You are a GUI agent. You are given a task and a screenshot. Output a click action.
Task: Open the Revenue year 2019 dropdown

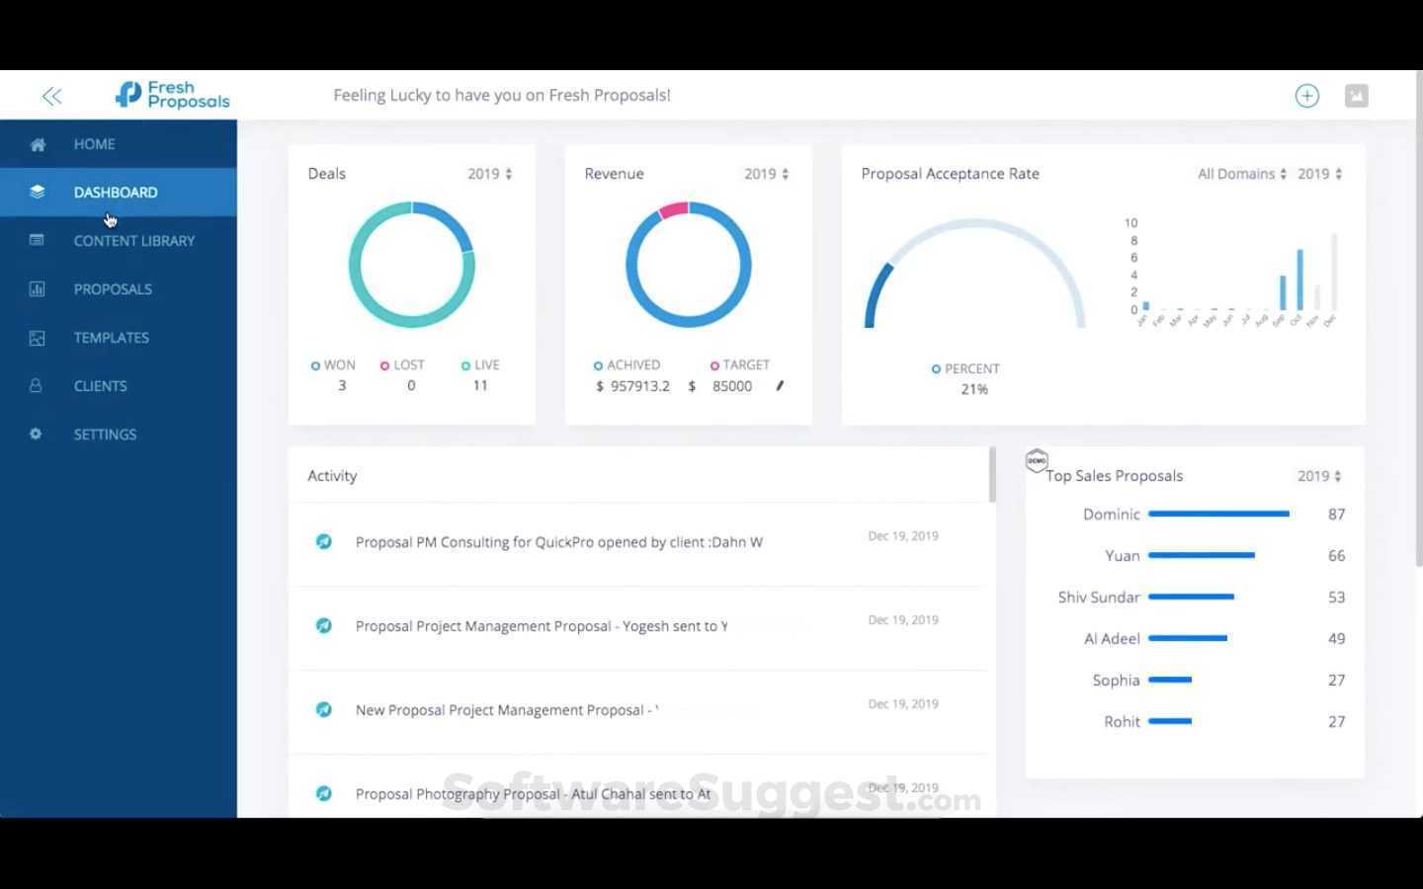point(767,174)
